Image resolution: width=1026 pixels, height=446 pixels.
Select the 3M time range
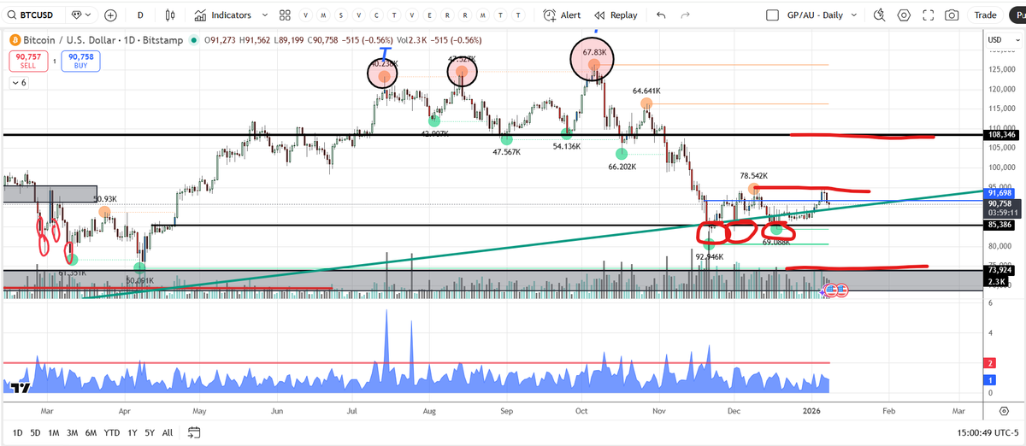coord(73,431)
